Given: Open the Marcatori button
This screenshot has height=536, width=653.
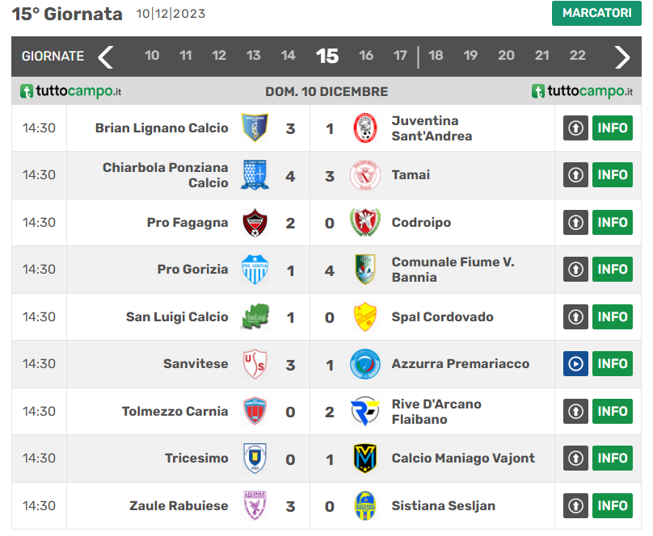Looking at the screenshot, I should 596,13.
